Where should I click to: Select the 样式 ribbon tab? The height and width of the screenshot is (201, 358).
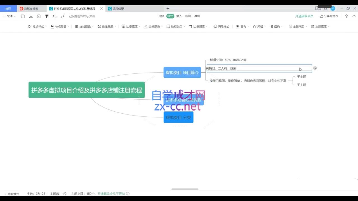coord(170,16)
